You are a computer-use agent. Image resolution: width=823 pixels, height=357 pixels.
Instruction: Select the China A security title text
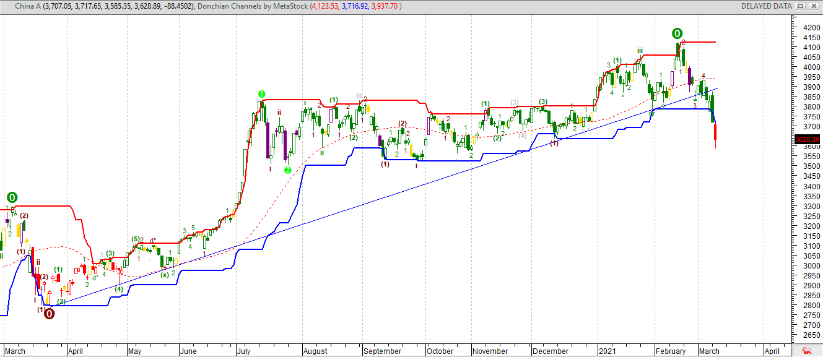pos(28,6)
